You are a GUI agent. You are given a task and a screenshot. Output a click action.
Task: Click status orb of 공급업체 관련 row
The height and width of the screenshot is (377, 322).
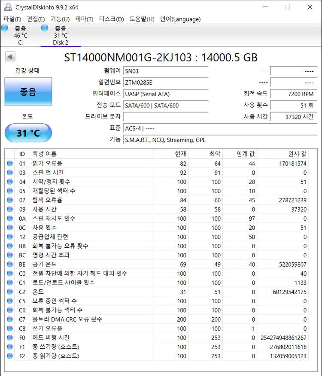point(10,237)
